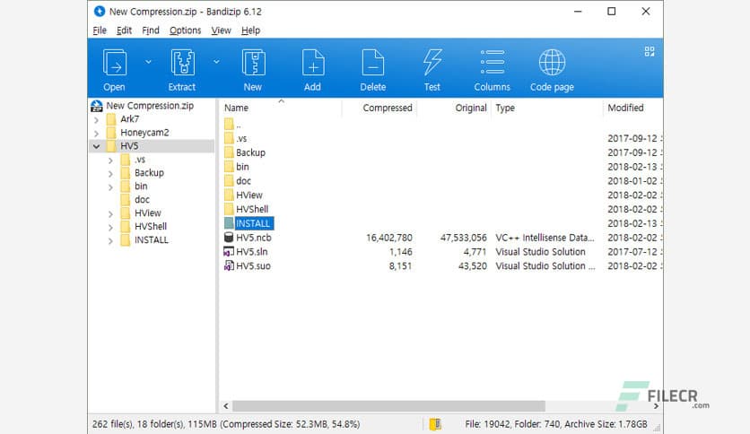Expand the INSTALL subfolder in tree
The image size is (750, 434).
pos(110,241)
